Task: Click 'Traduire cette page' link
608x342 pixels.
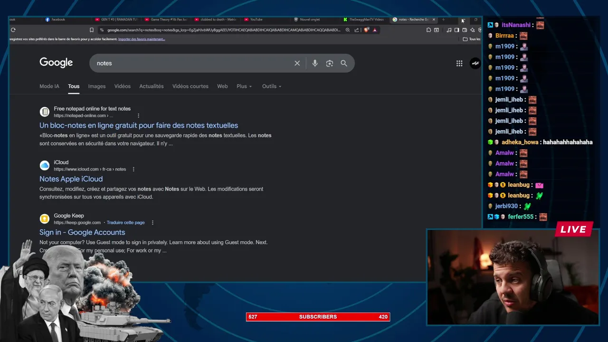Action: click(125, 222)
